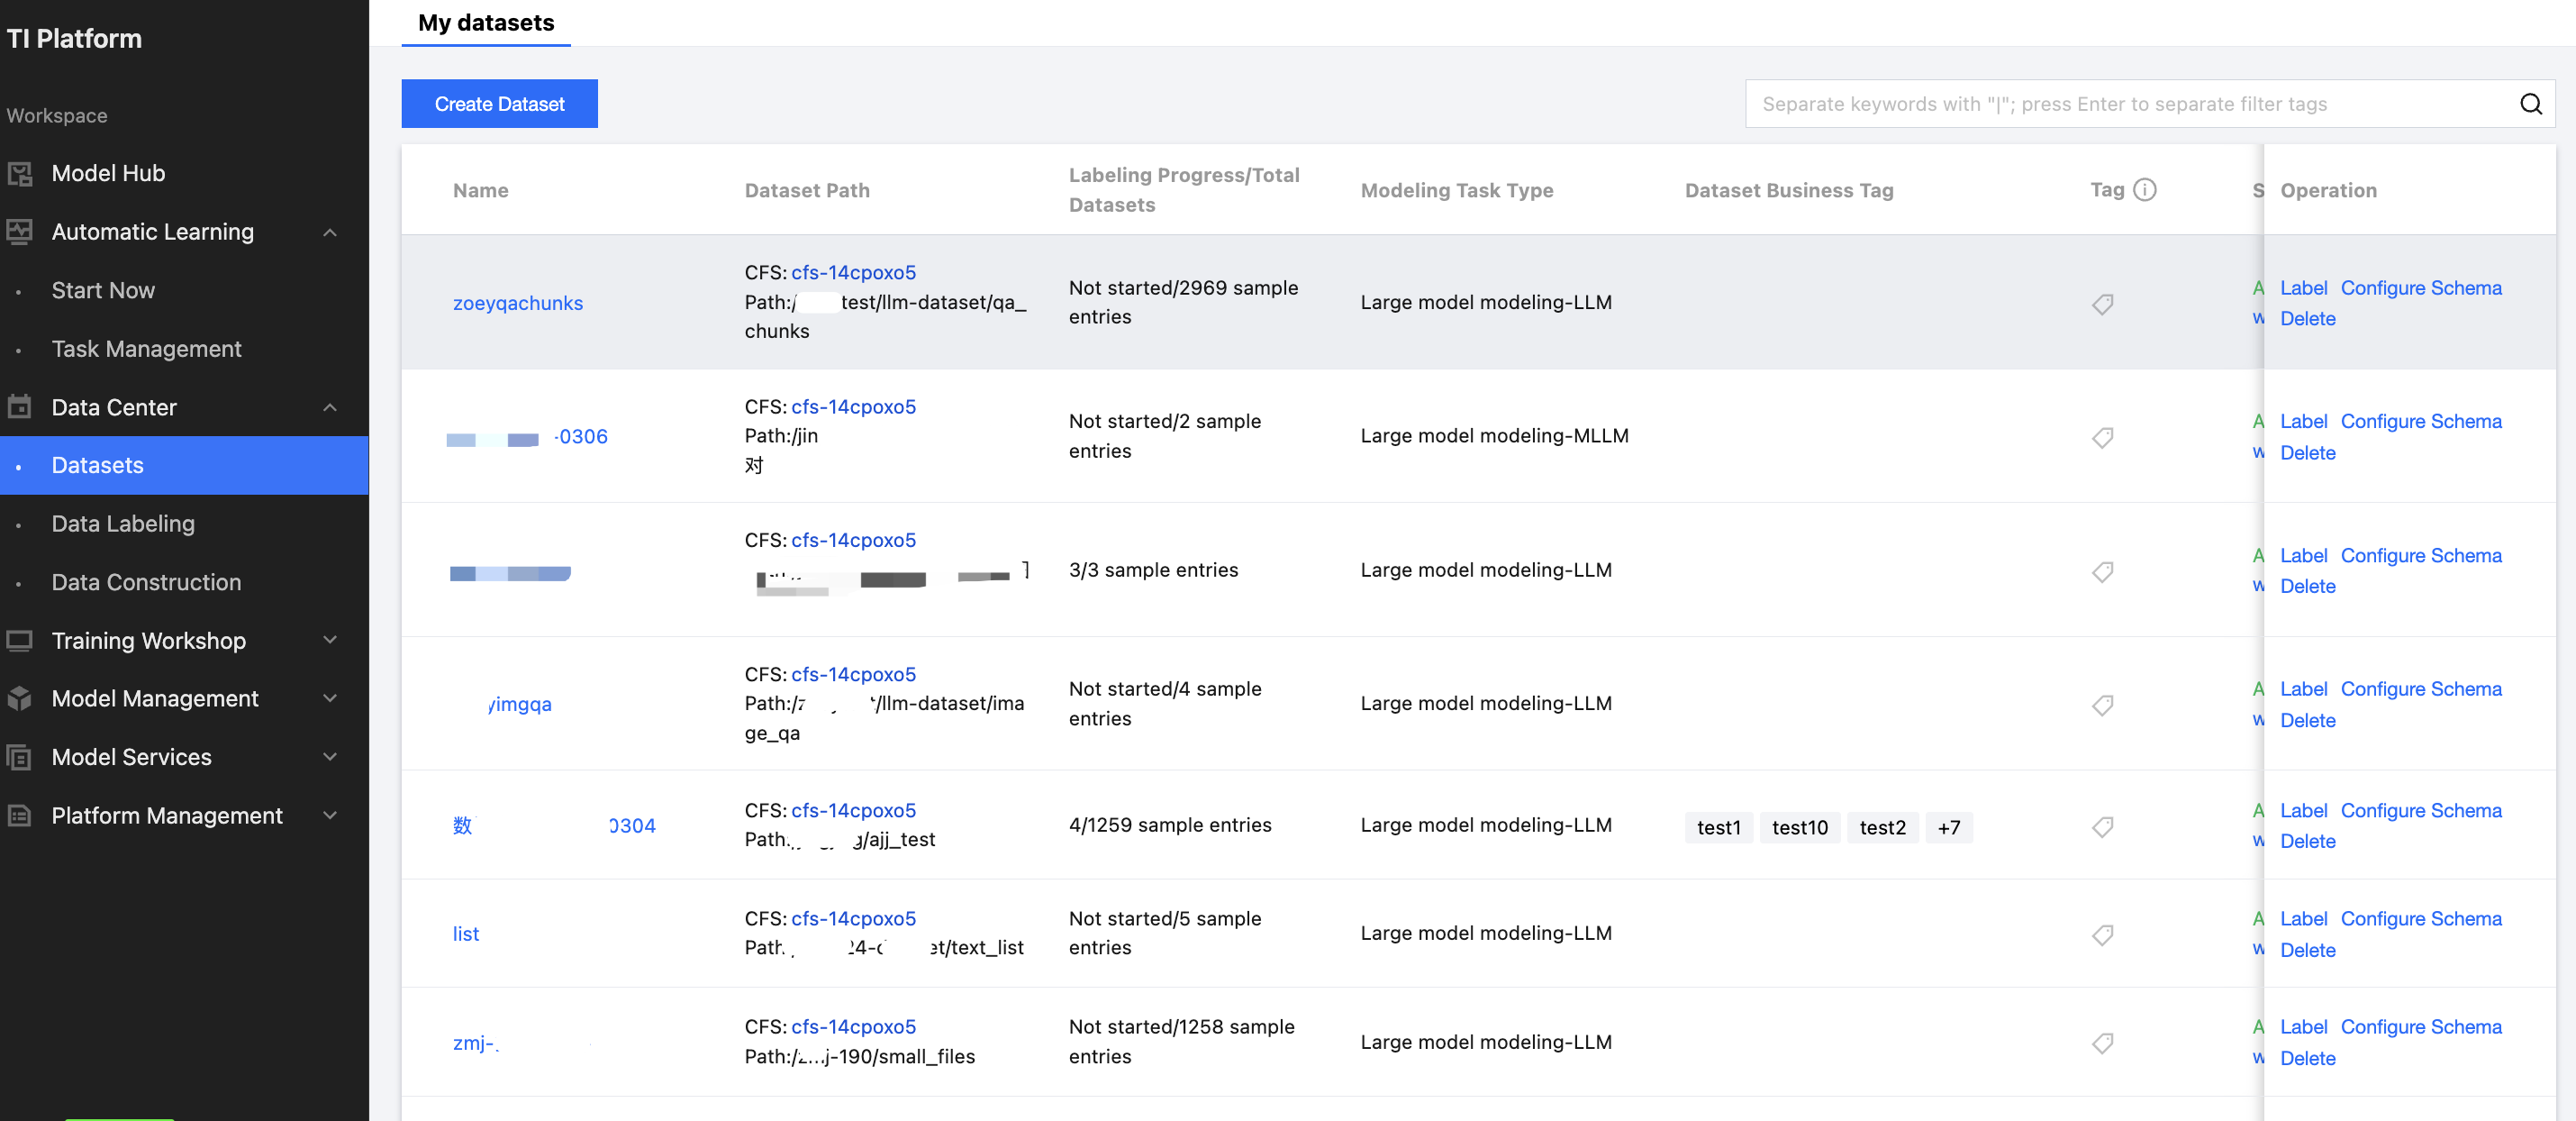Click the Model Management cube icon

pos(20,698)
